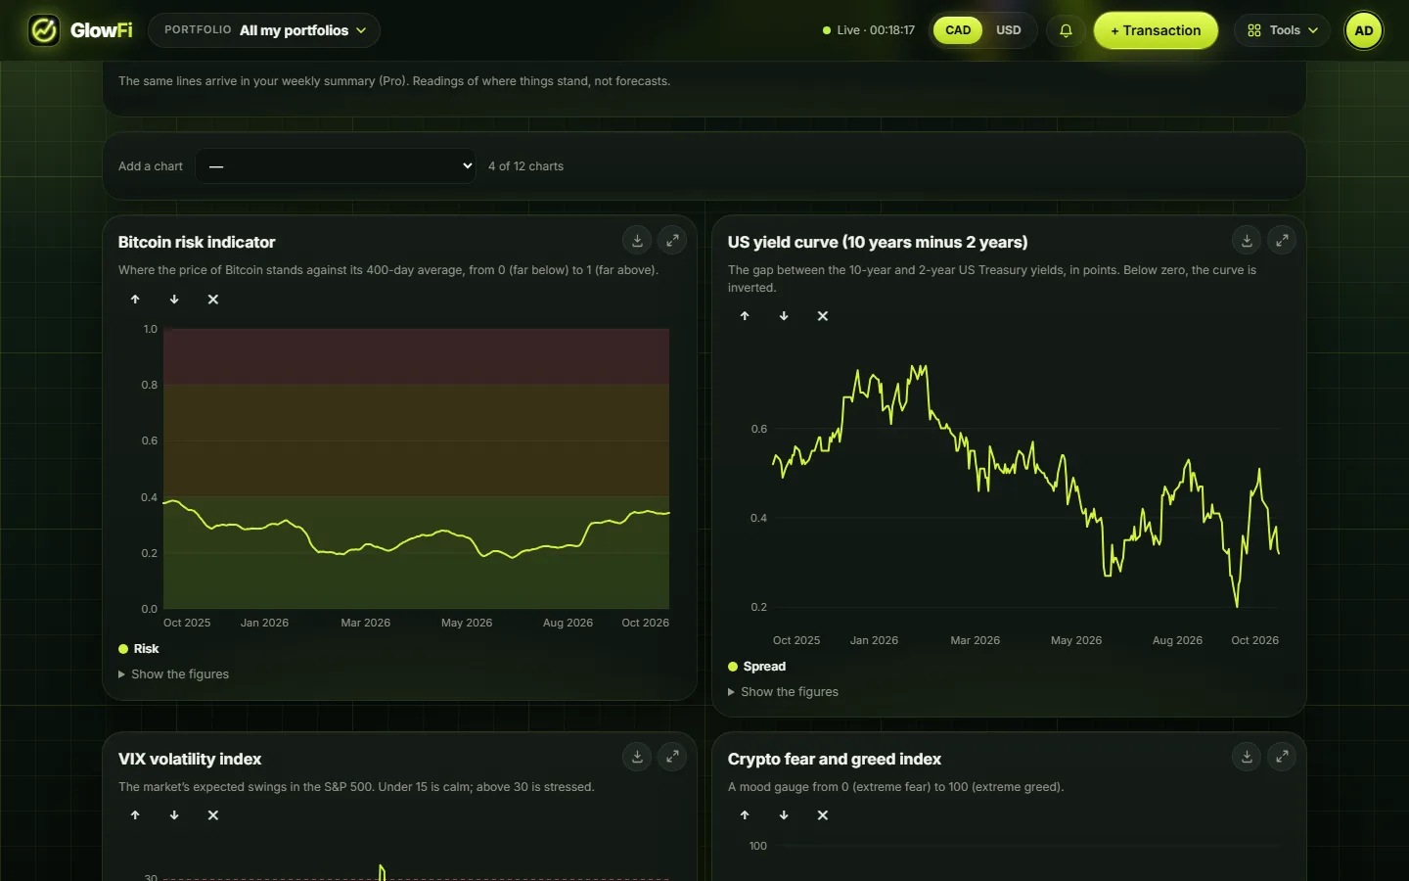Click the GlowFi brand name
This screenshot has height=881, width=1409.
click(102, 30)
